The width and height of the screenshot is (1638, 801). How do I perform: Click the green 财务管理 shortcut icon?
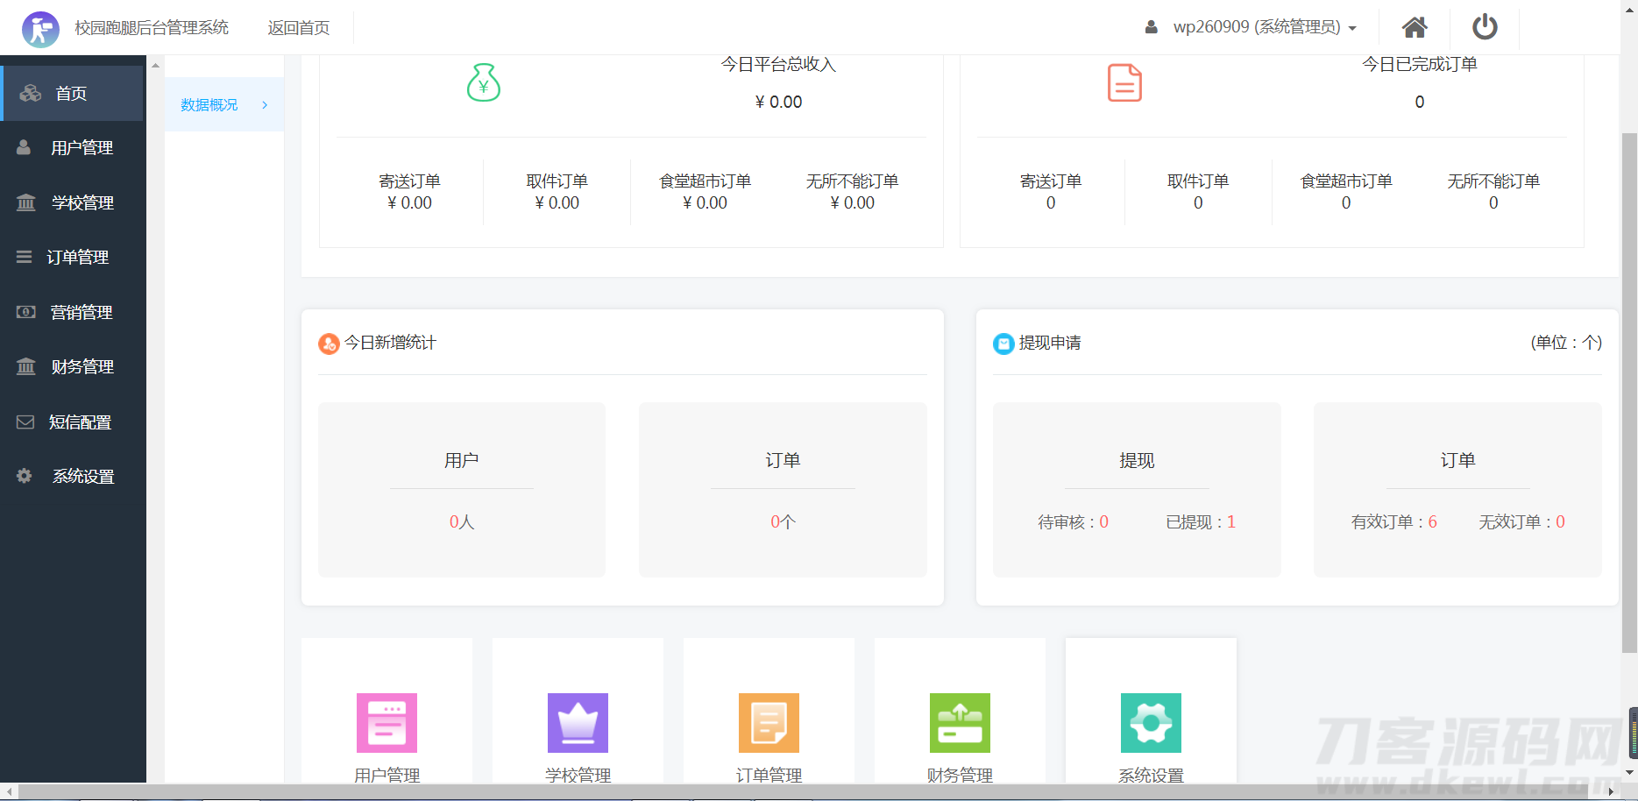click(960, 723)
